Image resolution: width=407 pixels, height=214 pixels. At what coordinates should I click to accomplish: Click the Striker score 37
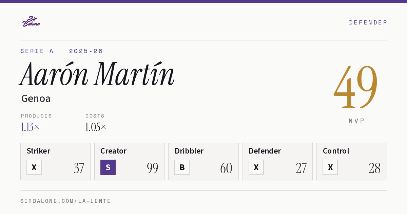click(79, 168)
